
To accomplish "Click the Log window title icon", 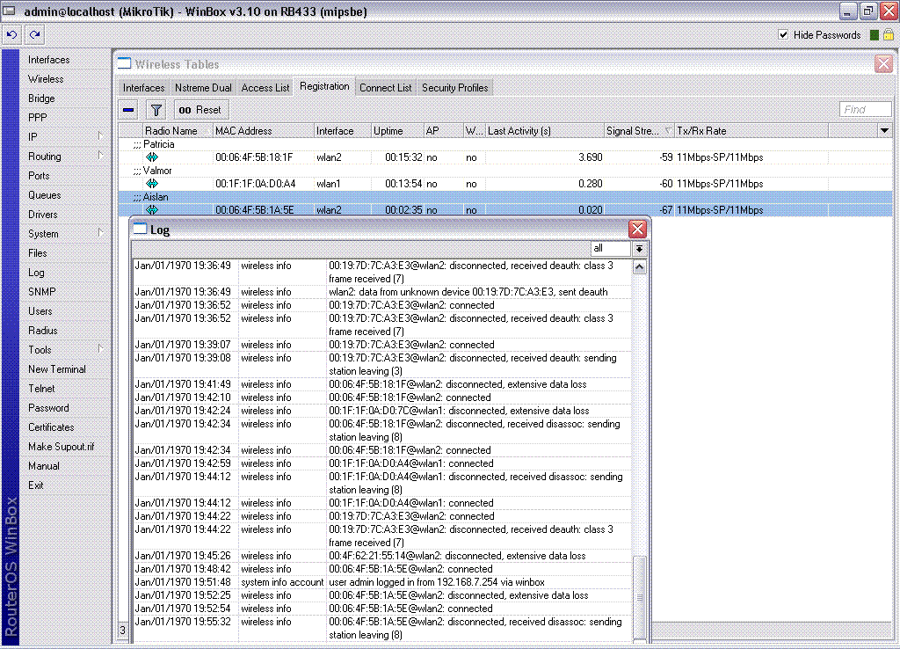I will tap(140, 230).
